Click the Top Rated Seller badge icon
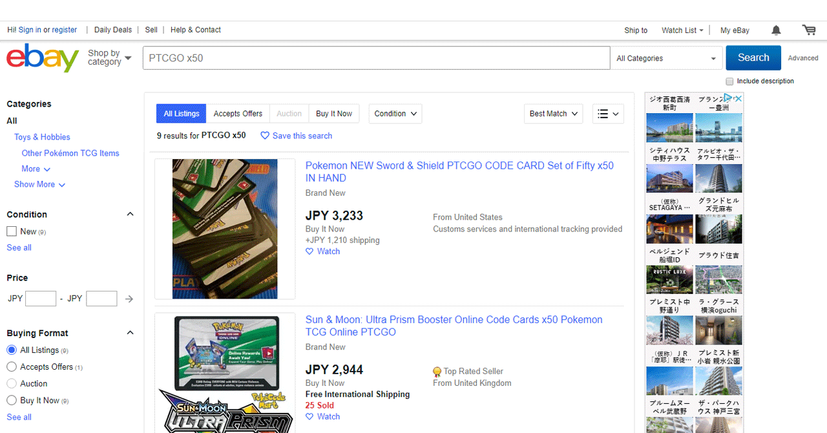 click(437, 372)
